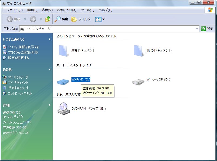Expand the address bar dropdown

tap(197, 29)
